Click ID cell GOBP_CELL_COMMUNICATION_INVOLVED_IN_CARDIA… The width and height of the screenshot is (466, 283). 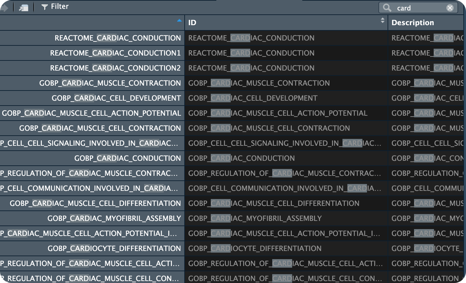tap(286, 188)
